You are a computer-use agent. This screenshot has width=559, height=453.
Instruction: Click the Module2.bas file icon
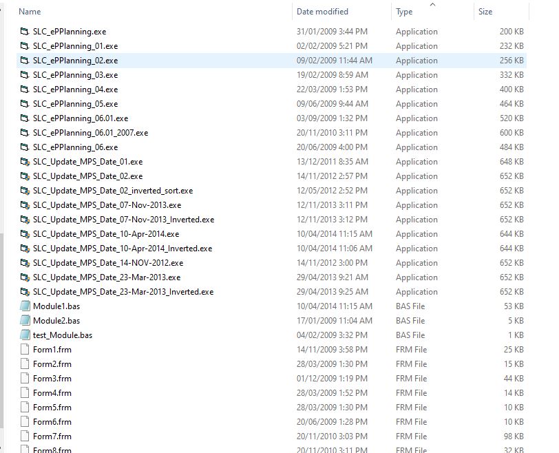point(25,321)
